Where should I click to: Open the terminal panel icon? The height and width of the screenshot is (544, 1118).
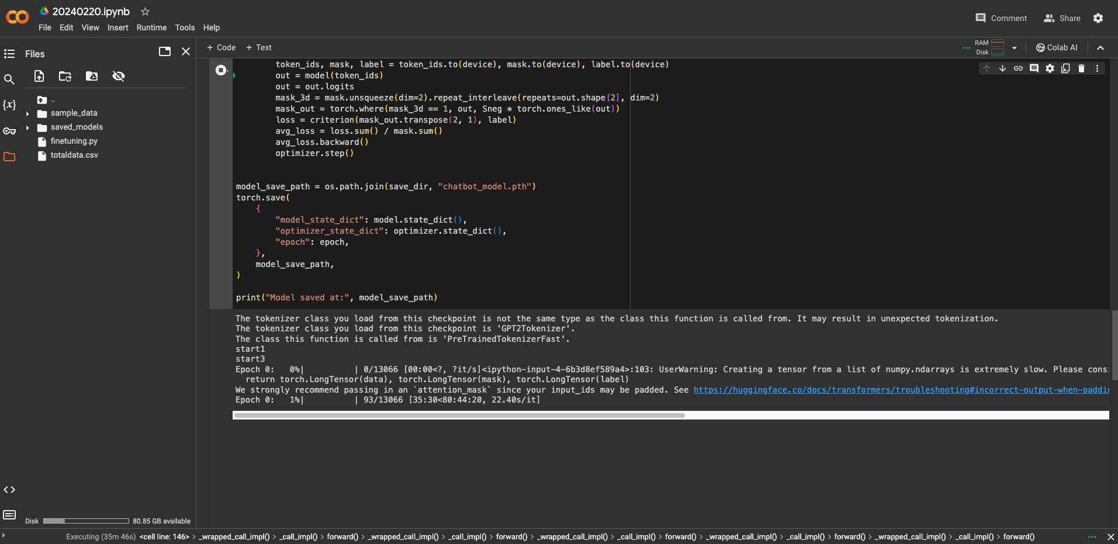pyautogui.click(x=9, y=515)
